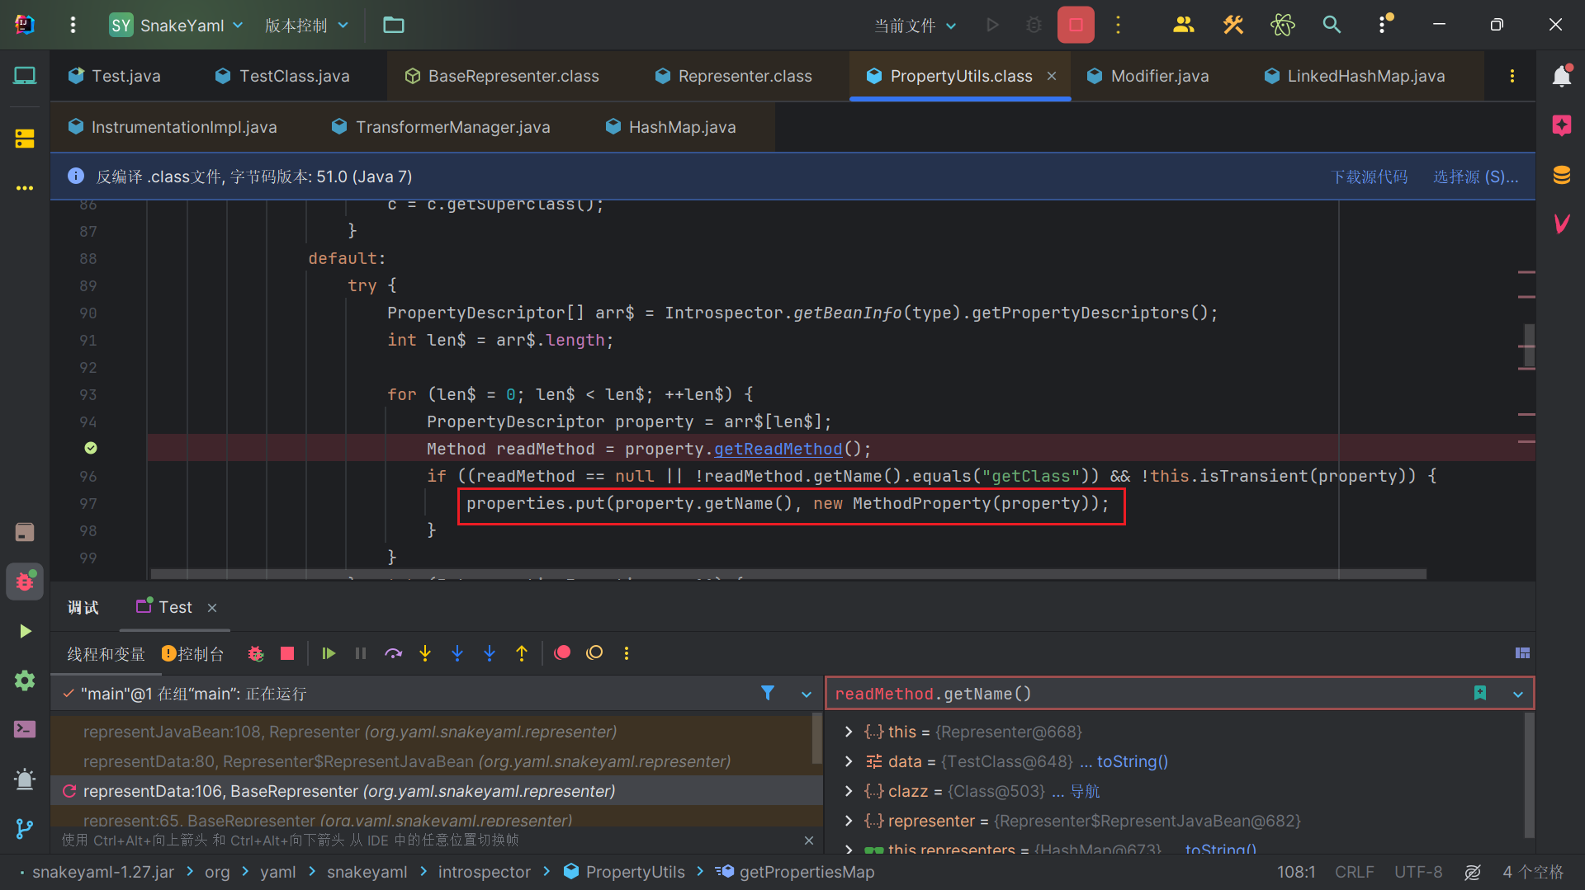Add watch using bookmark icon in evaluate field

1480,693
